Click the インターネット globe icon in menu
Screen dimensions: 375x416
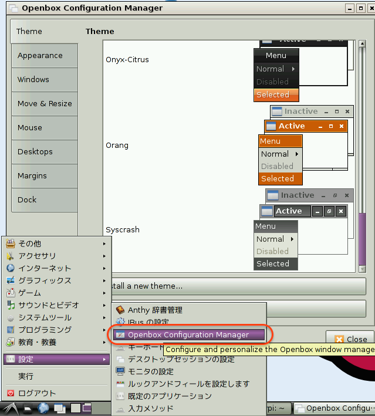[11, 268]
